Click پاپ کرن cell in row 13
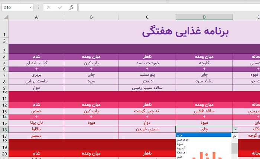The image size is (260, 159). (x=91, y=111)
